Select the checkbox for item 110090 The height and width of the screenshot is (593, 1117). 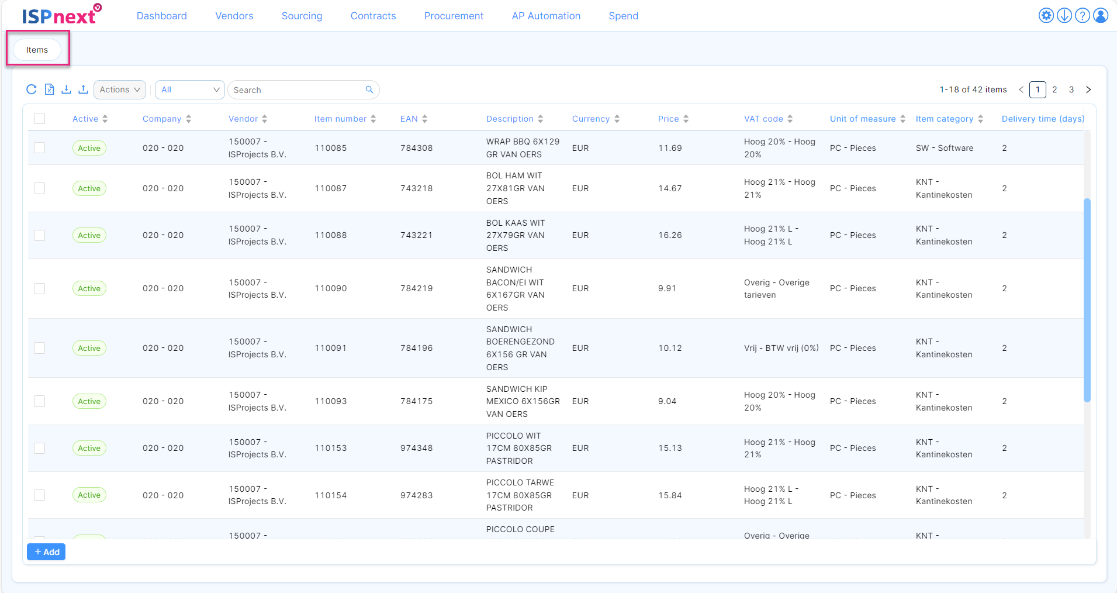40,288
